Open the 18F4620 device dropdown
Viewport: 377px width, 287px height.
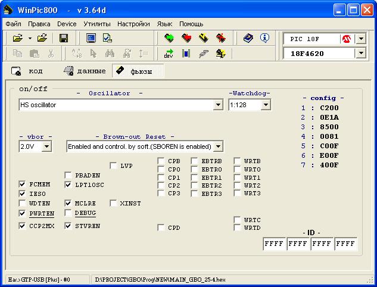(x=361, y=53)
